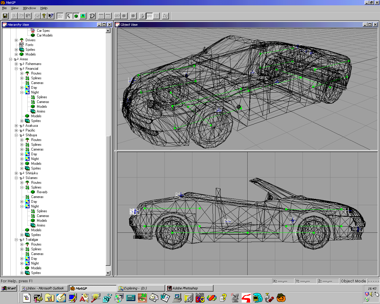Viewport: 380px width, 304px height.
Task: Click the four-pane split view icon
Action: 101,16
